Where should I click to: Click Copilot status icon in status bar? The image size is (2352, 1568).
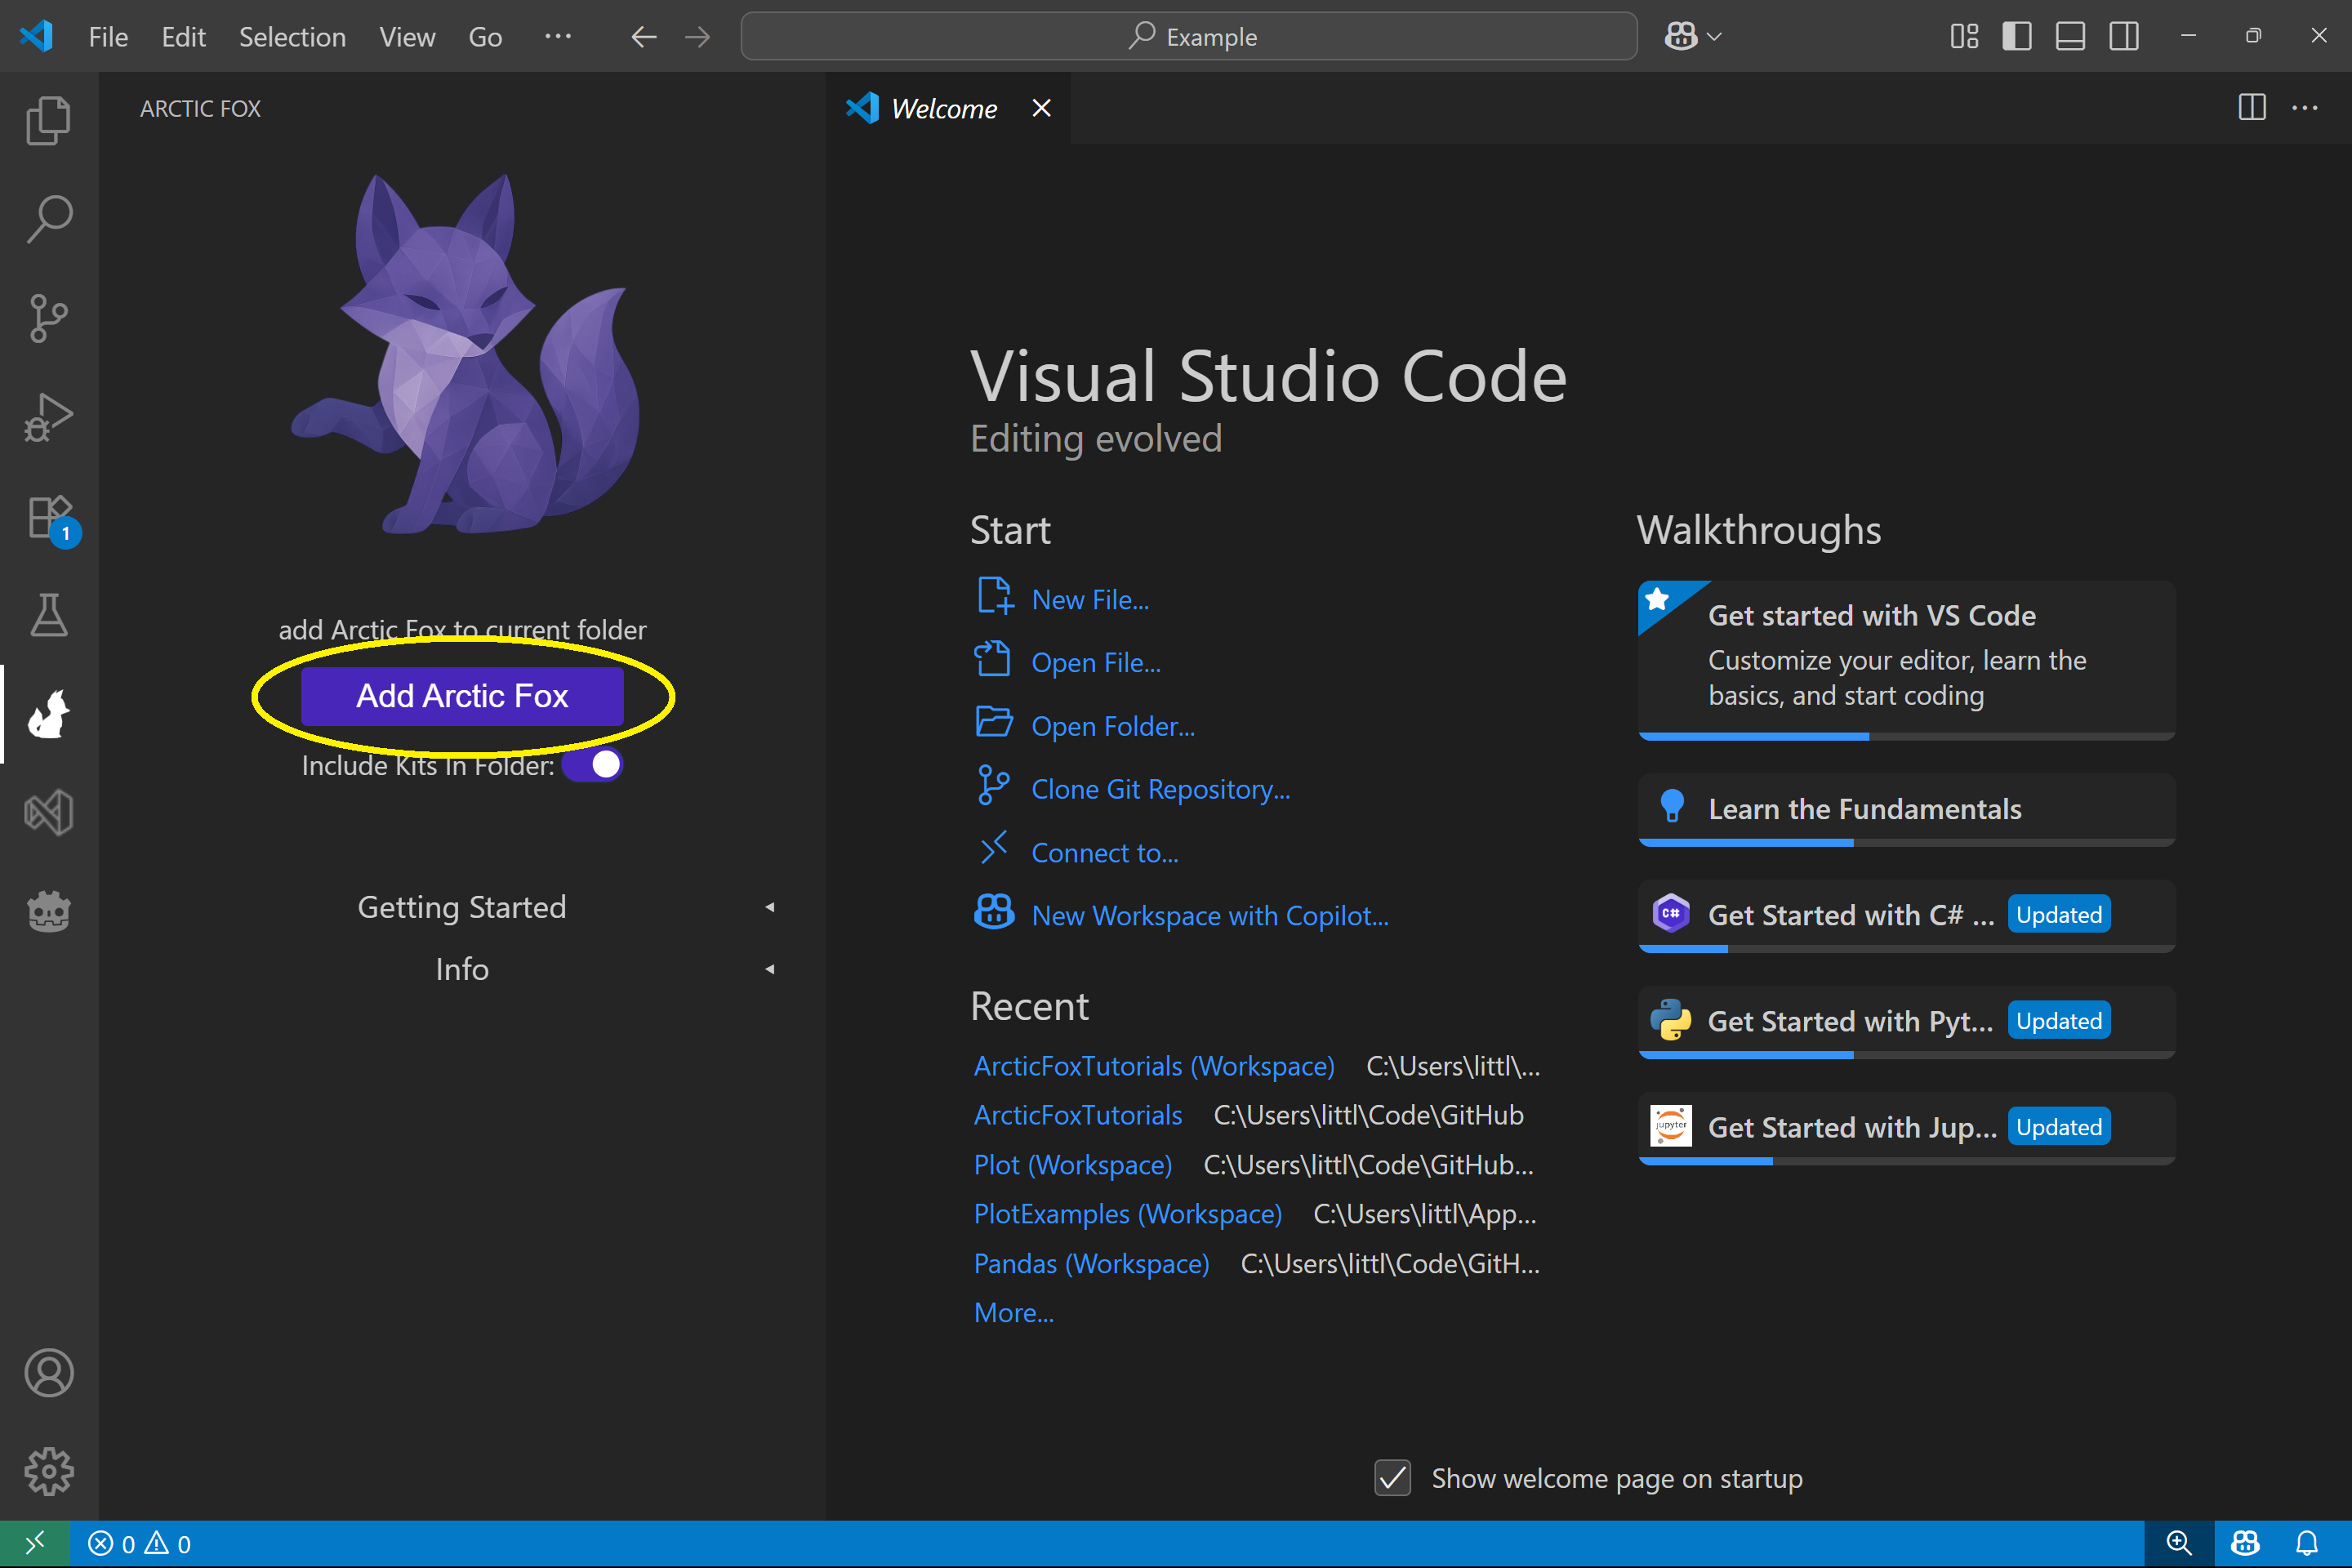(2246, 1544)
